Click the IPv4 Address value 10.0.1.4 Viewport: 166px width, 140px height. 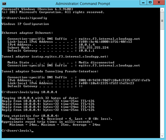point(87,45)
